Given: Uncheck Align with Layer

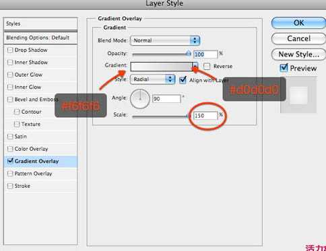Looking at the screenshot, I should tap(183, 80).
